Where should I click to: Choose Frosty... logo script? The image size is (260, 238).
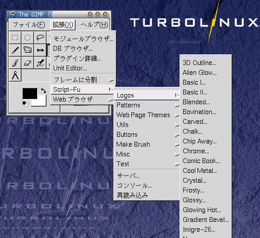pos(205,190)
